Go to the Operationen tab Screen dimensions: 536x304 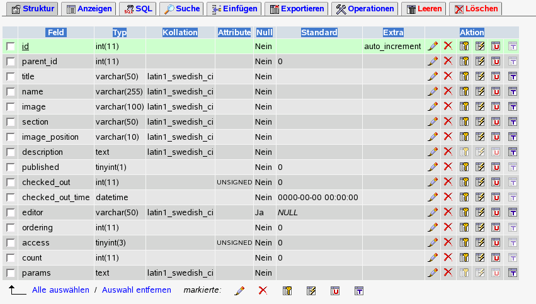click(365, 9)
